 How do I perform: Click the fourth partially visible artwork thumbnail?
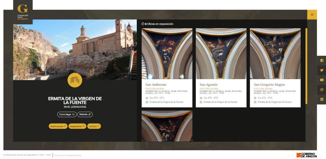tap(167, 126)
